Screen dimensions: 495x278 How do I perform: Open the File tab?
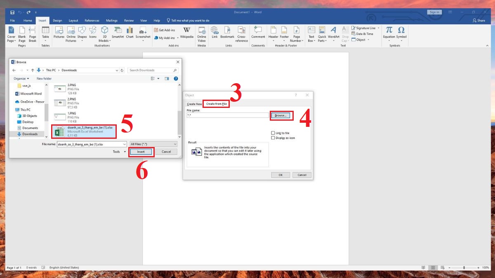(x=12, y=20)
